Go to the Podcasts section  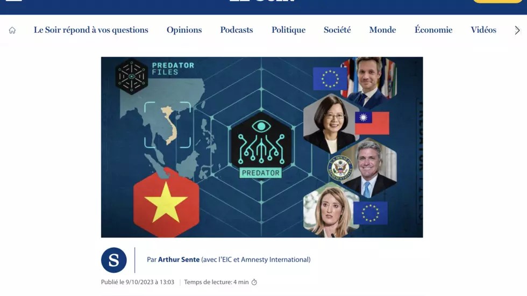(237, 30)
